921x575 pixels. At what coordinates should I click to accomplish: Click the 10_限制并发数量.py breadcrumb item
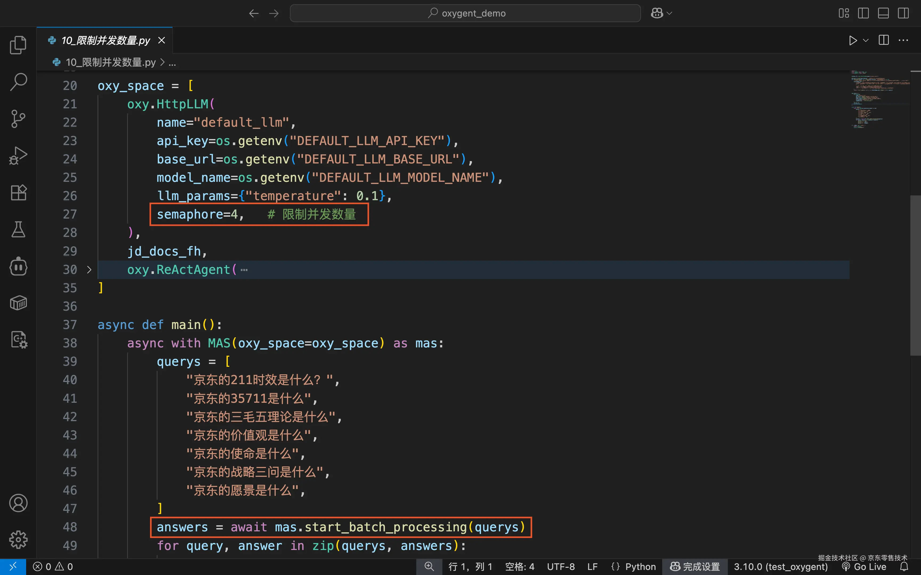(x=110, y=62)
